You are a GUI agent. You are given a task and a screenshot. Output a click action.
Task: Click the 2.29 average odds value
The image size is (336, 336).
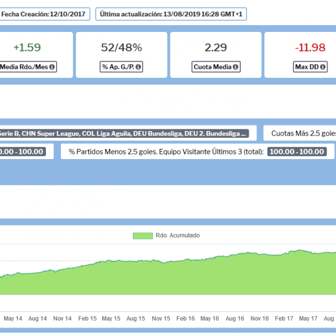click(216, 48)
